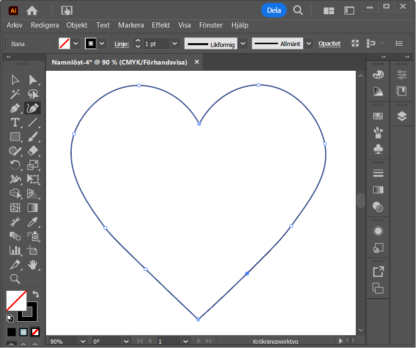The height and width of the screenshot is (348, 416).
Task: Click the Opacitet link in control bar
Action: [x=329, y=44]
